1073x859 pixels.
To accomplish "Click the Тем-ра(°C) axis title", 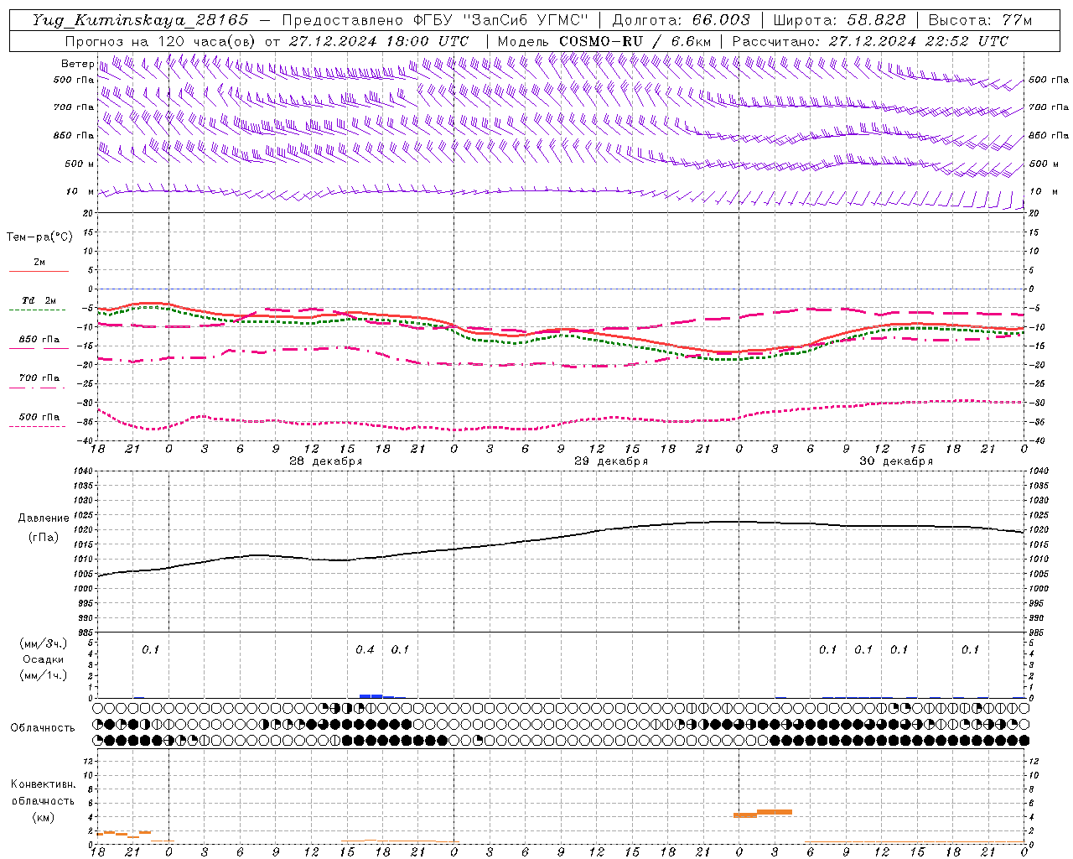I will click(x=39, y=237).
